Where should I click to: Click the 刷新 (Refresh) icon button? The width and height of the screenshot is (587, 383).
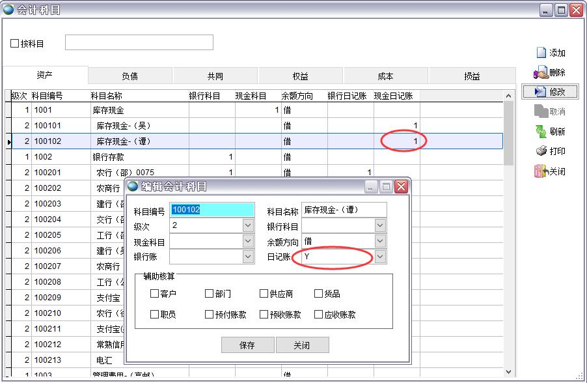coord(541,132)
